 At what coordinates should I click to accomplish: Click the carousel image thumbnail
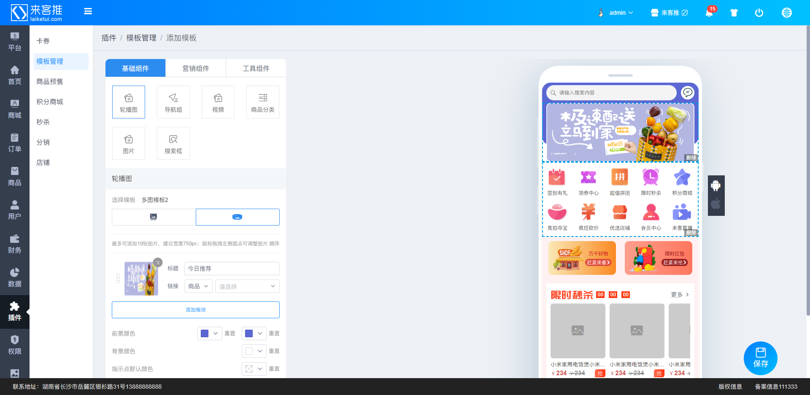click(141, 279)
